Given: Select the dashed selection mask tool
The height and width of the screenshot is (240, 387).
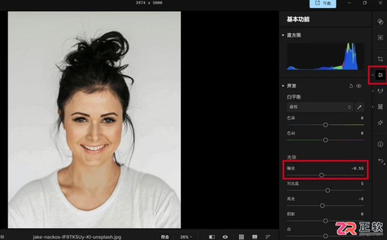Looking at the screenshot, I should (380, 37).
